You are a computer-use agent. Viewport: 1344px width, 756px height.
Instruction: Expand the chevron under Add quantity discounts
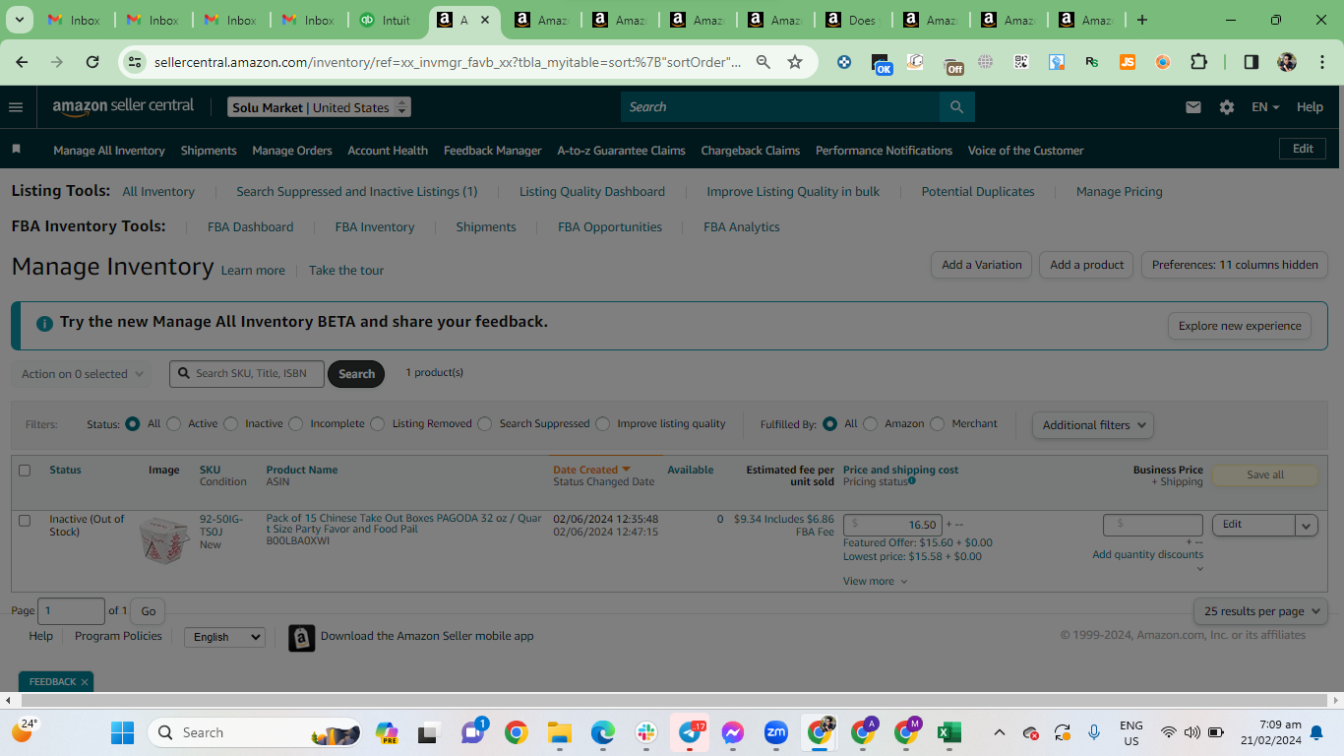pyautogui.click(x=1199, y=568)
